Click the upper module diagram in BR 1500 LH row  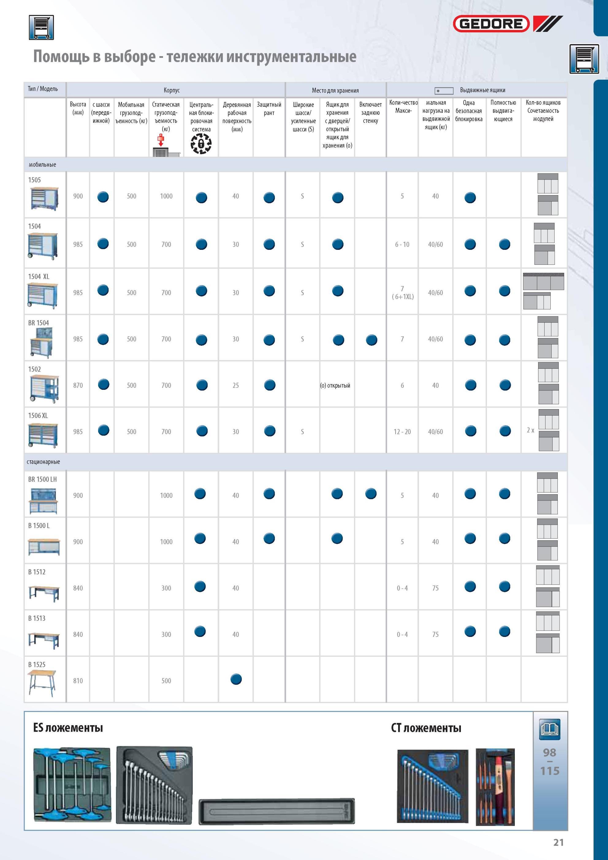(547, 482)
